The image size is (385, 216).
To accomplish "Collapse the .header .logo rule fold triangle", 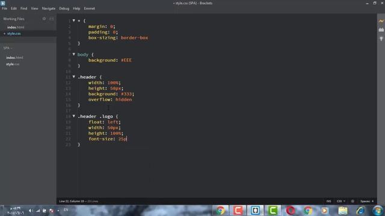I will [x=73, y=116].
